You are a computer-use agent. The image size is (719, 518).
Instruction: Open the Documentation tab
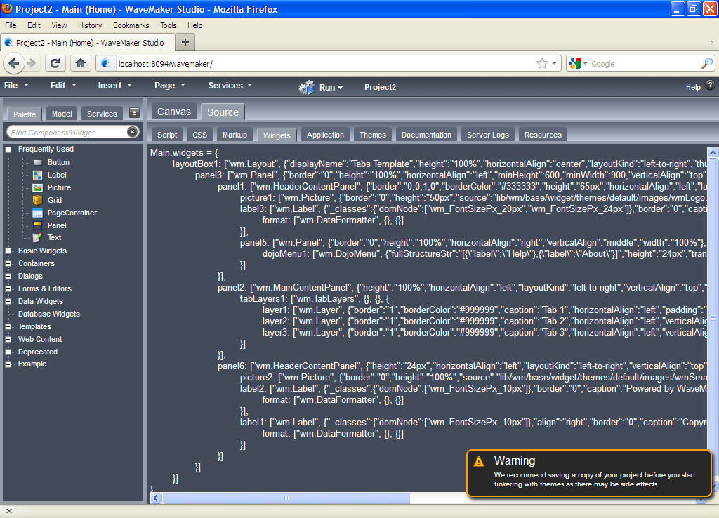pyautogui.click(x=426, y=135)
